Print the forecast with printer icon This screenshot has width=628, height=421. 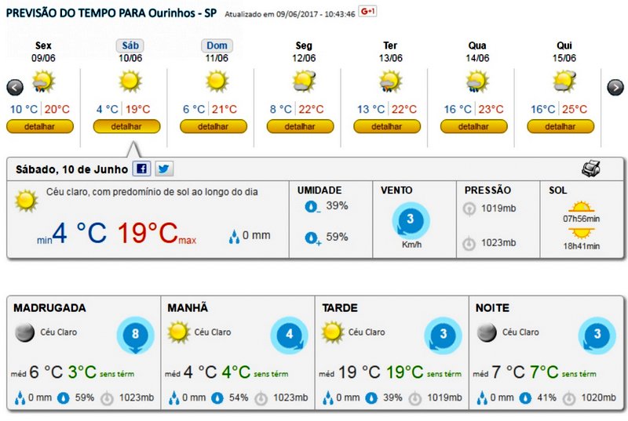tap(591, 169)
